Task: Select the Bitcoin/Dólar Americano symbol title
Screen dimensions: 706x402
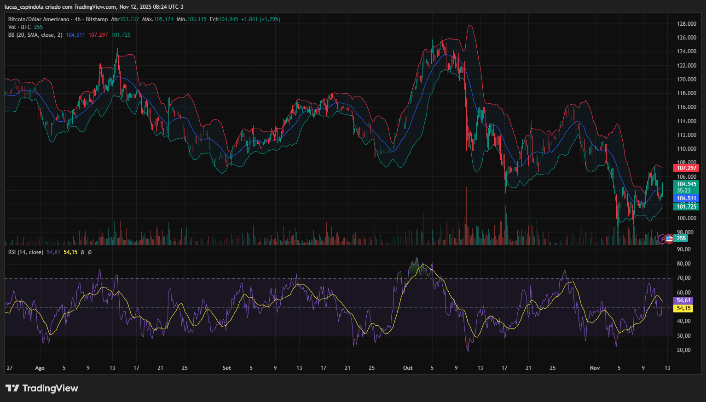Action: (x=39, y=19)
